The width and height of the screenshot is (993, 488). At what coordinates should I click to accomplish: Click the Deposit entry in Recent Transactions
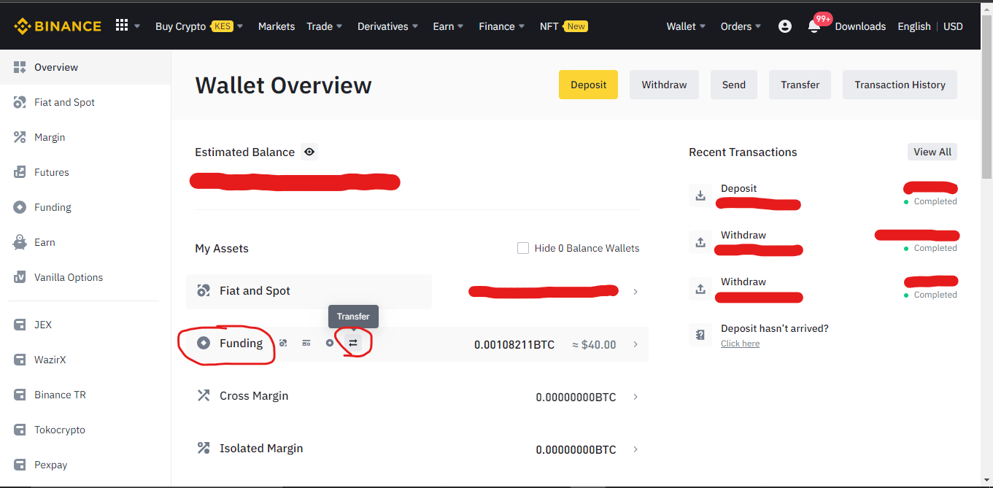(x=823, y=195)
